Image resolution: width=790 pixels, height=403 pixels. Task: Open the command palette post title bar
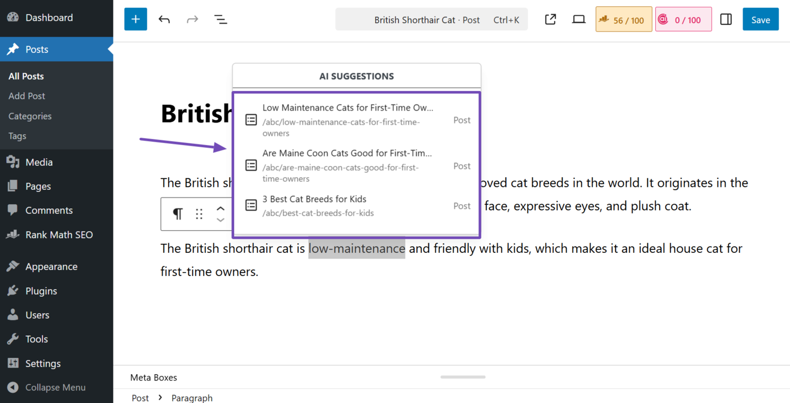coord(431,20)
